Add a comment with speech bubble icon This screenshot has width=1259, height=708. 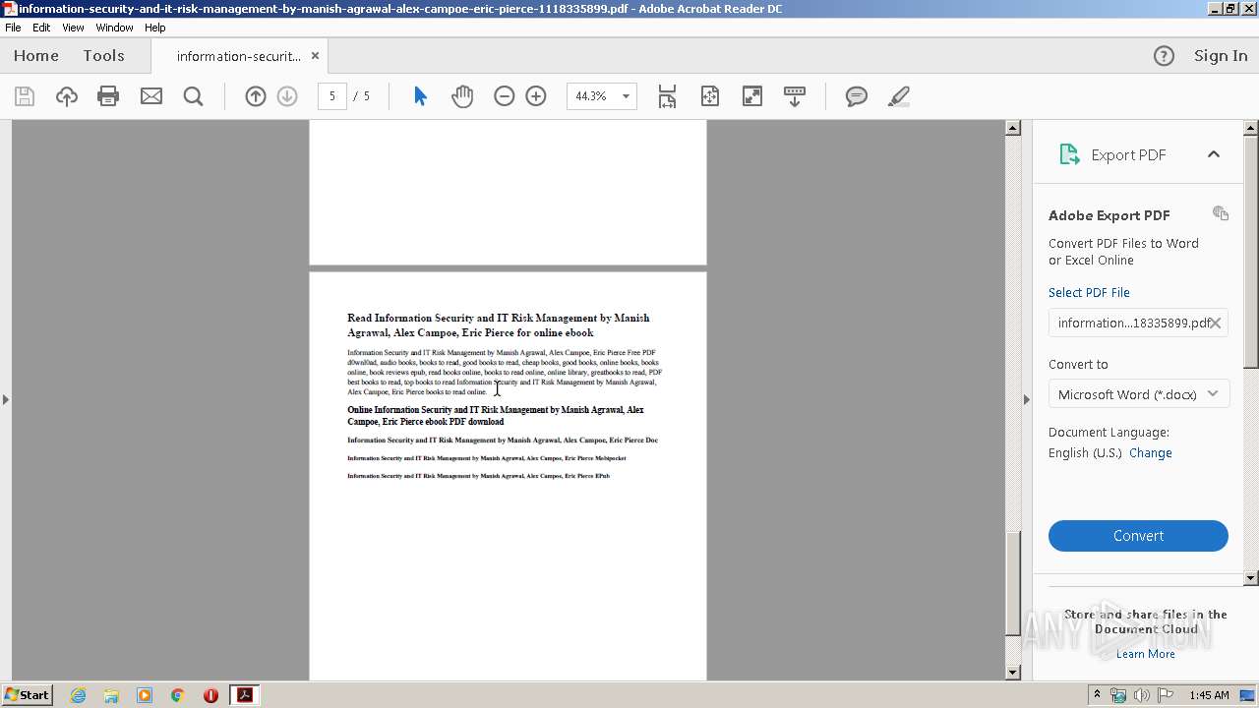pyautogui.click(x=857, y=96)
